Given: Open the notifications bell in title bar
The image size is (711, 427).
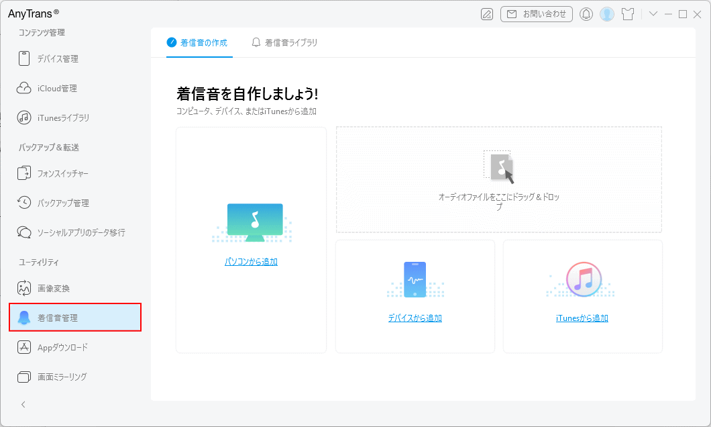Looking at the screenshot, I should tap(586, 15).
